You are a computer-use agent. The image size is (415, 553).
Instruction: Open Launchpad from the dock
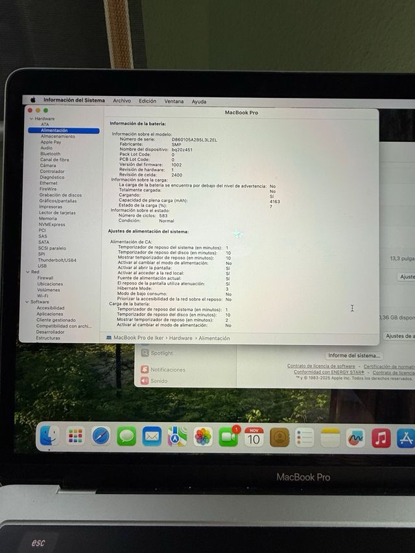pos(75,436)
